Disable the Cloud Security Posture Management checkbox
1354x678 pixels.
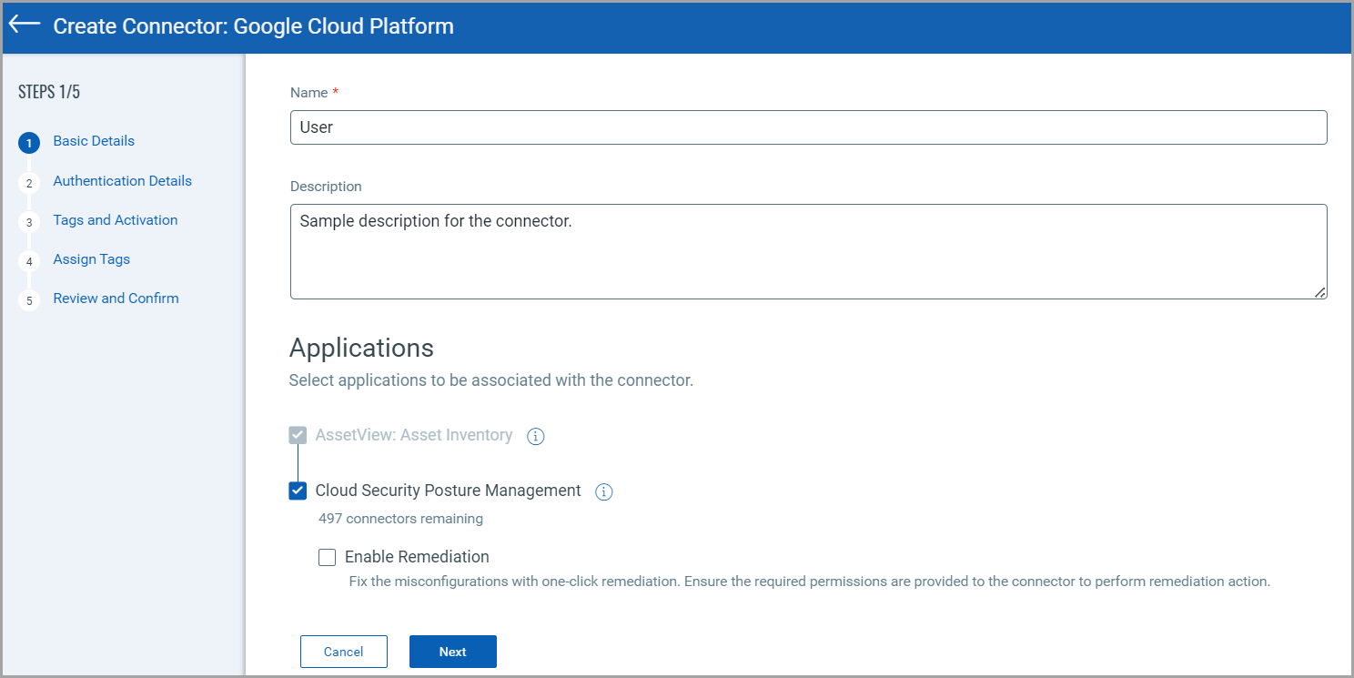point(298,491)
